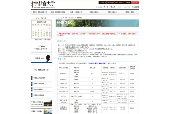Click the AO入試 table cell

(64, 96)
